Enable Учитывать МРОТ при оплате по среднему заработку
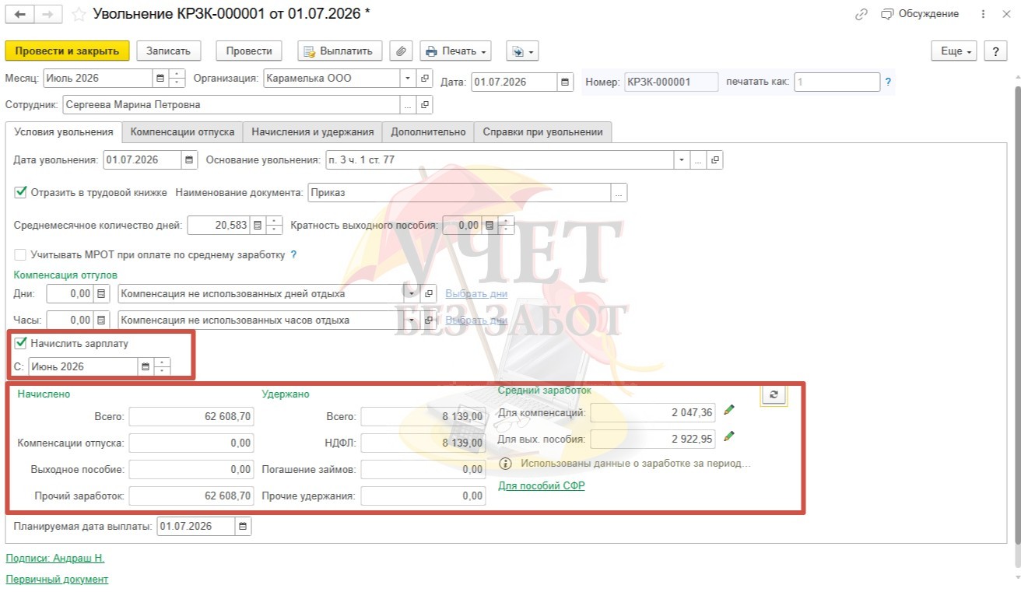Screen dimensions: 1021x592 coord(21,254)
